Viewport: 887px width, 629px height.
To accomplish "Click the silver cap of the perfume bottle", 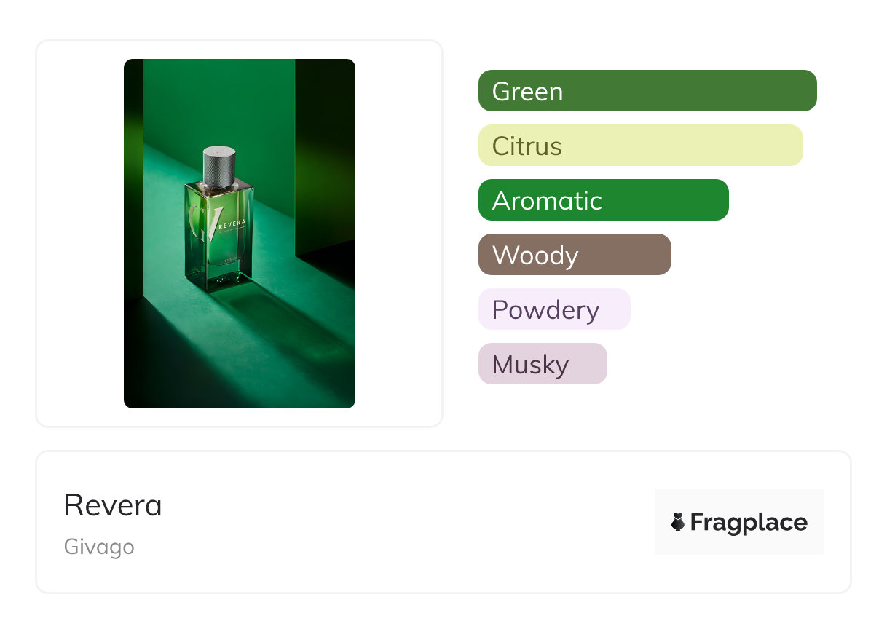I will (x=219, y=165).
